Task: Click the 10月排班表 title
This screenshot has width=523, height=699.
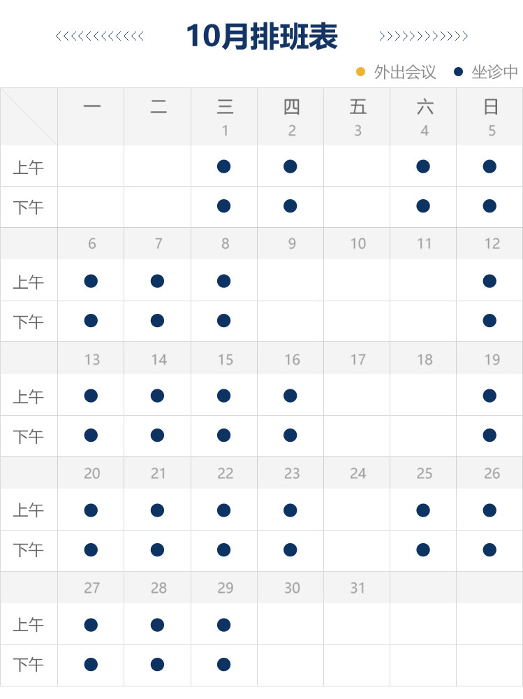Action: point(262,36)
